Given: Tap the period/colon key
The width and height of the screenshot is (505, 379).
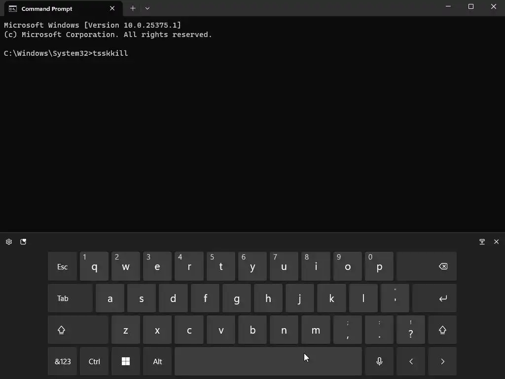Looking at the screenshot, I should coord(379,330).
